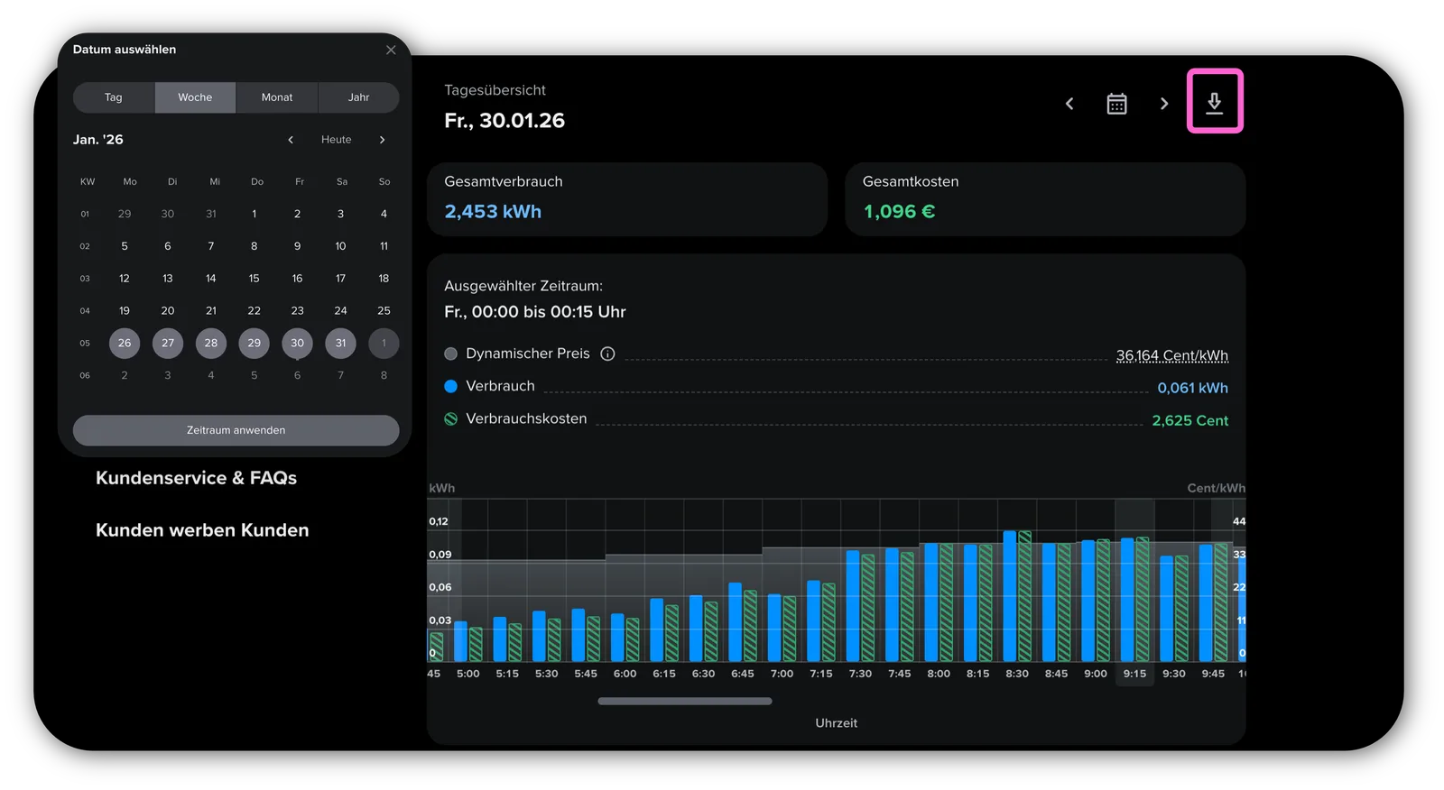This screenshot has height=790, width=1444.
Task: Download the daily overview data
Action: [1214, 102]
